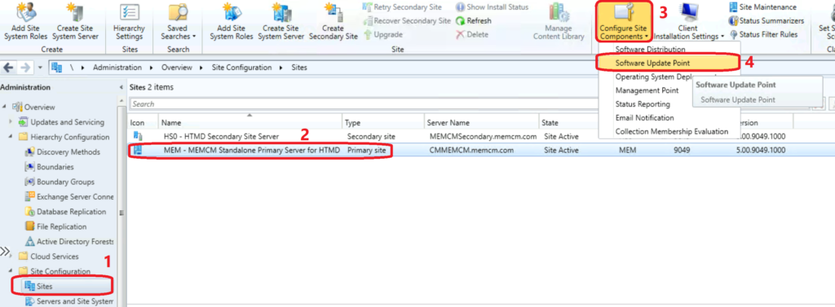Click first Add Site System Roles ribbon icon

[24, 21]
